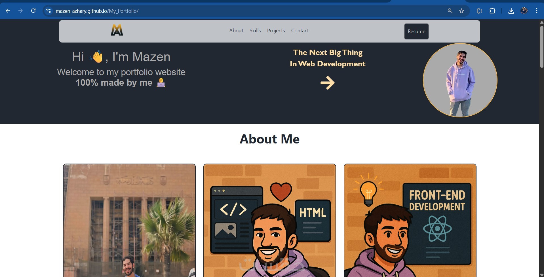Image resolution: width=544 pixels, height=277 pixels.
Task: Click the zoom magnifier icon in address bar
Action: point(450,11)
